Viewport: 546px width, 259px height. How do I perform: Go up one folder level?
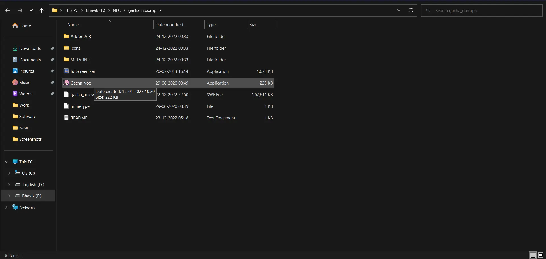tap(41, 10)
